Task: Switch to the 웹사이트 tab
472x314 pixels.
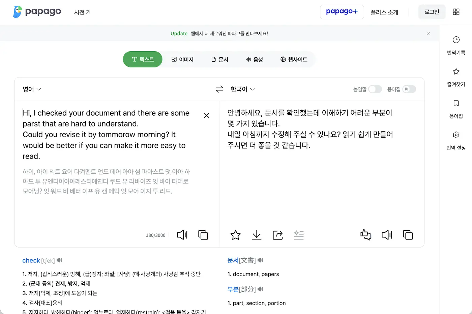Action: (294, 59)
